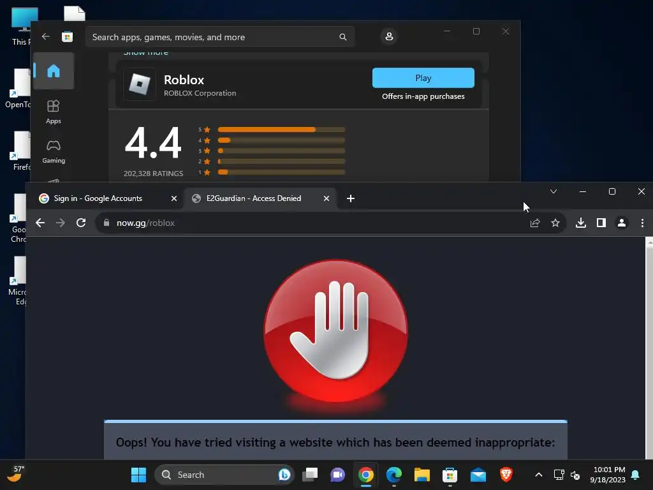Viewport: 653px width, 490px height.
Task: Open Teams Chat from taskbar
Action: point(338,475)
